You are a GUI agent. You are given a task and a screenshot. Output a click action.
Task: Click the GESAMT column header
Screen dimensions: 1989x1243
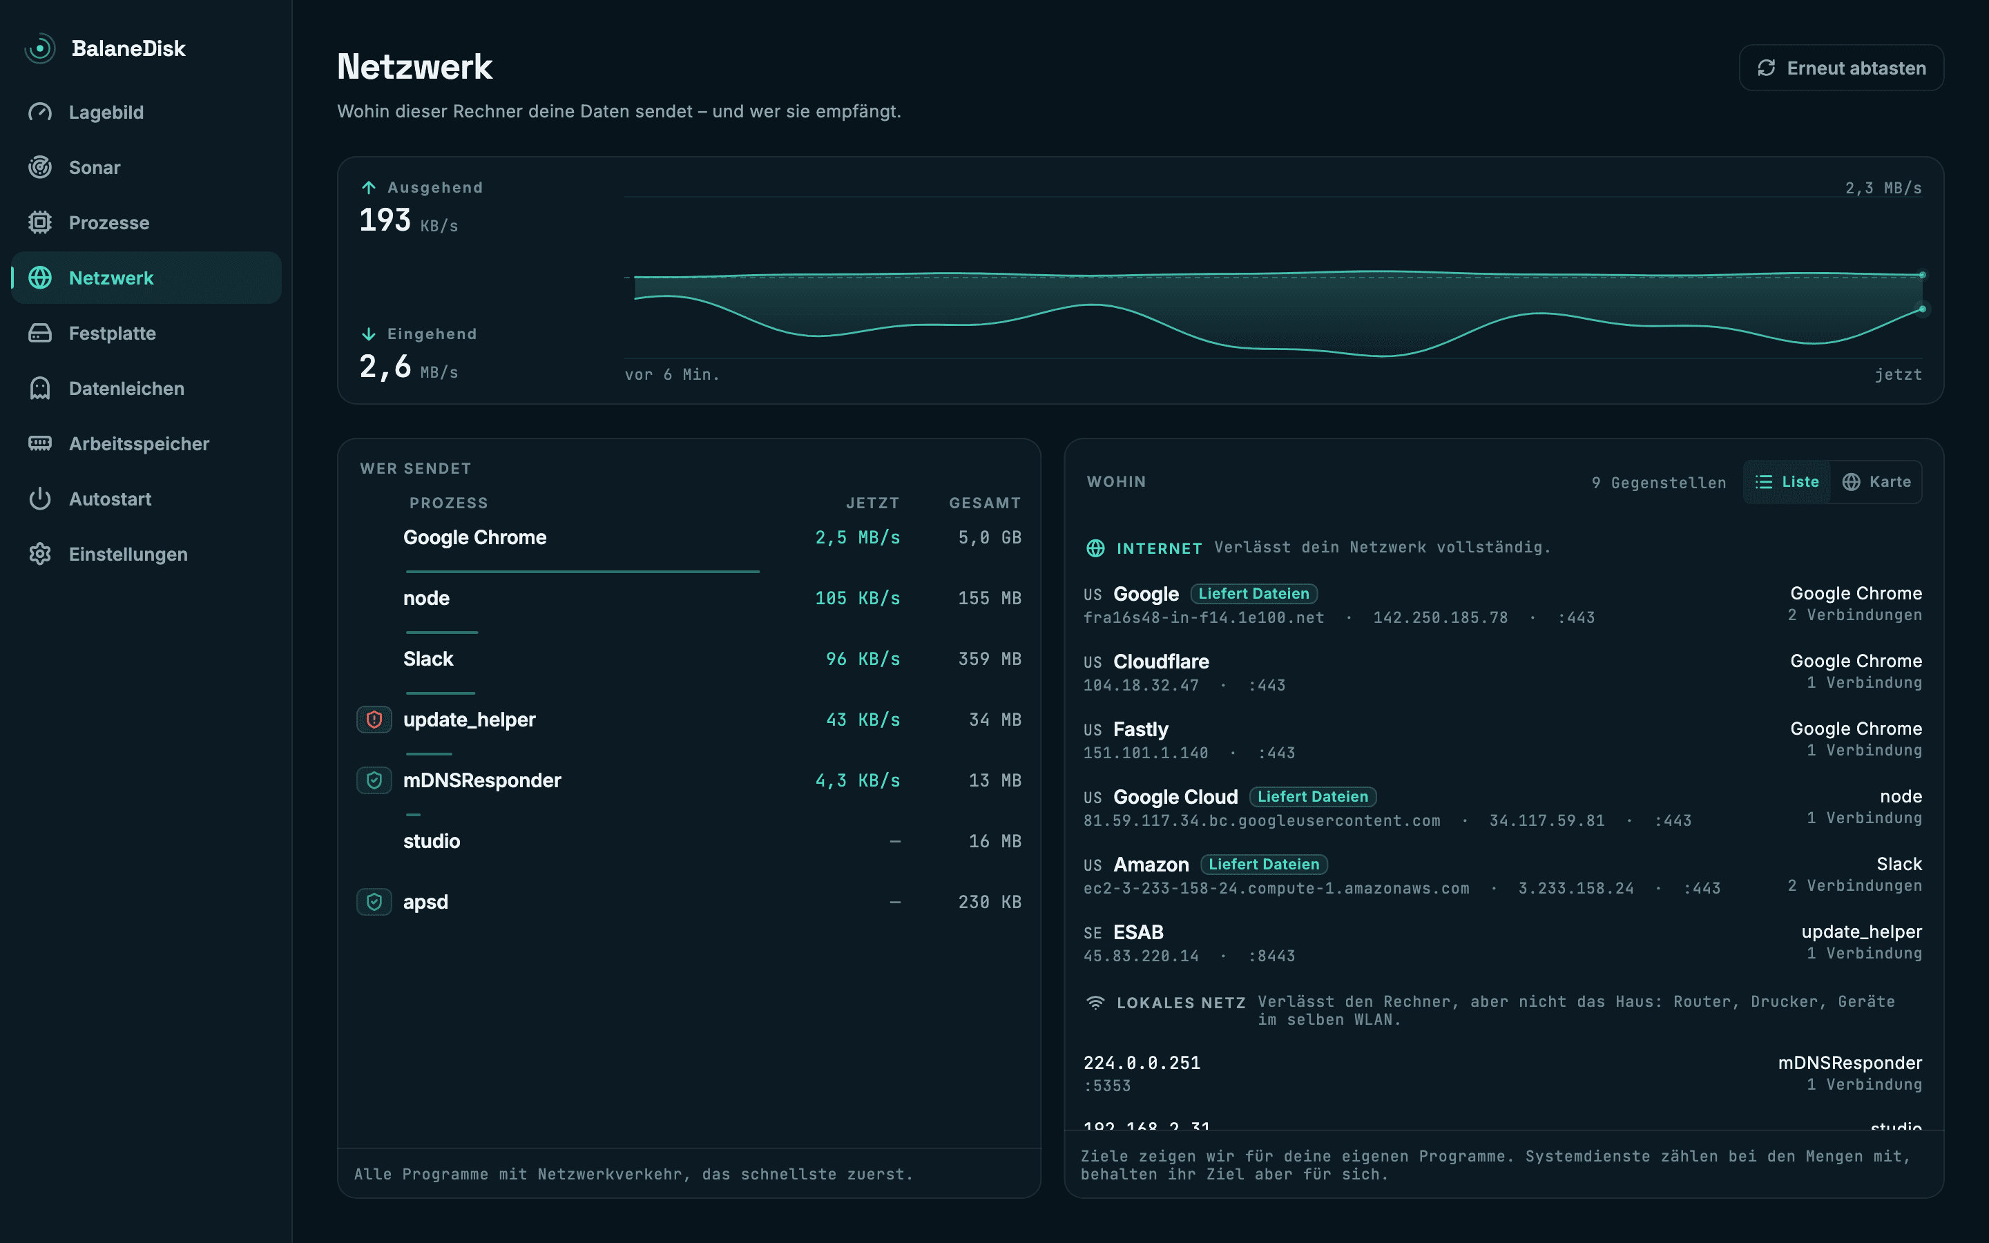(x=985, y=502)
